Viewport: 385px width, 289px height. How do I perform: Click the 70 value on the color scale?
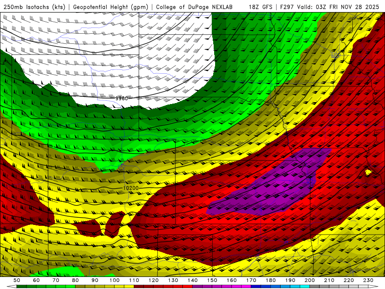click(x=56, y=280)
